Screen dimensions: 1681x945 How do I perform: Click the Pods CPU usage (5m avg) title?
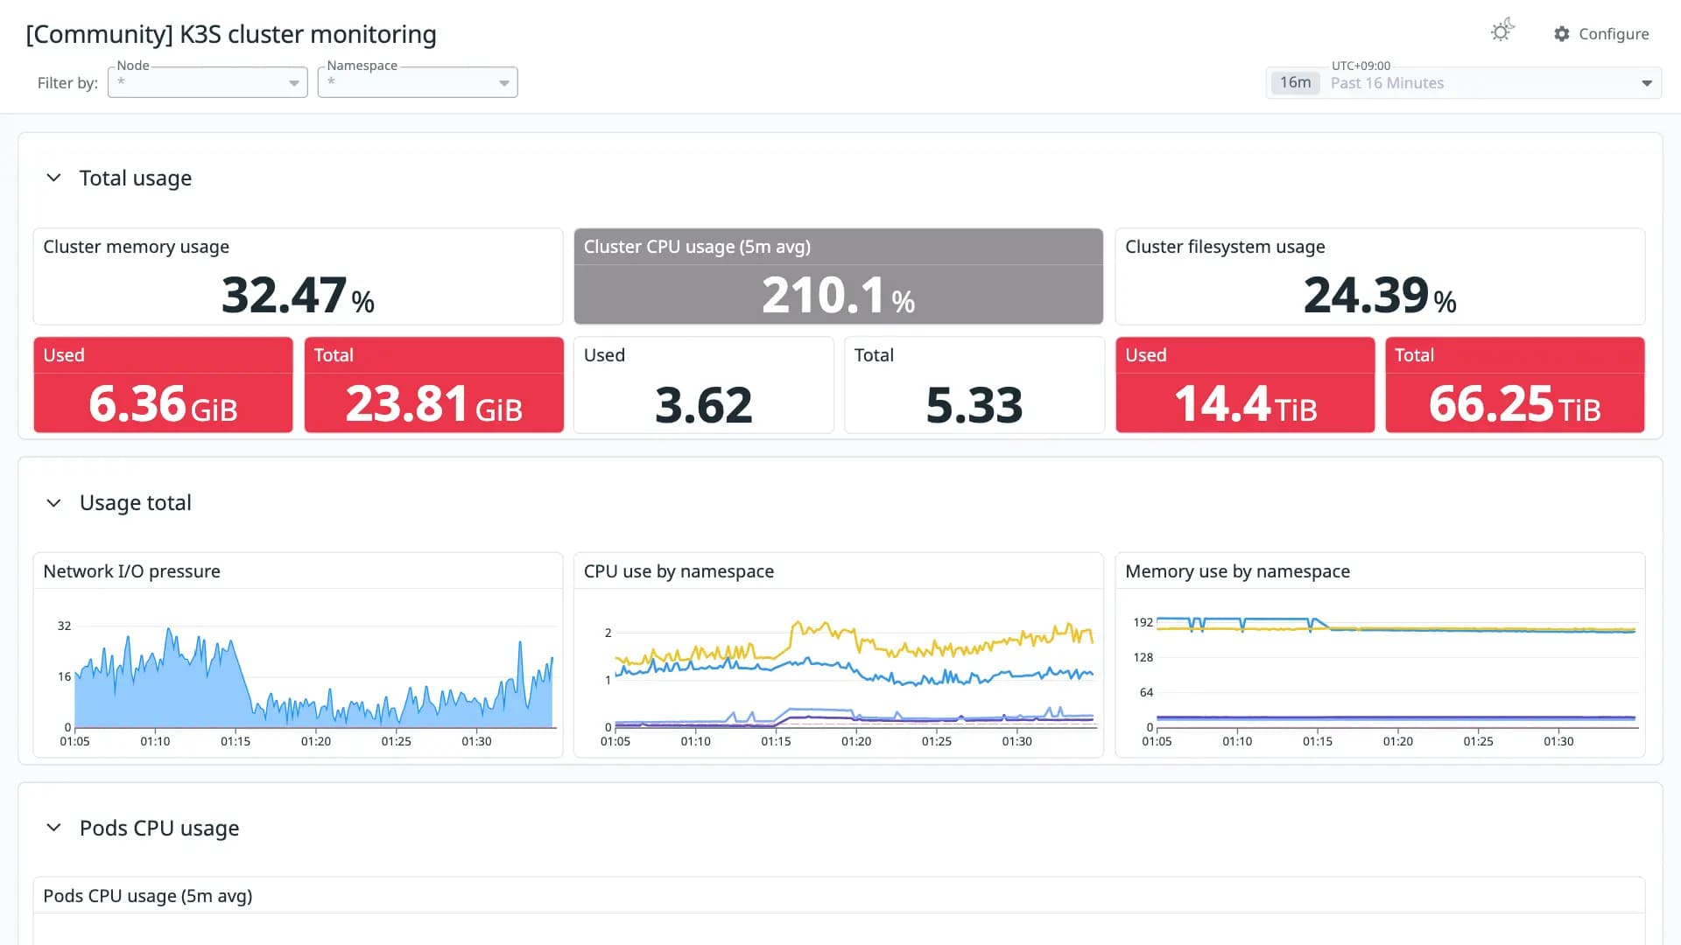tap(148, 896)
